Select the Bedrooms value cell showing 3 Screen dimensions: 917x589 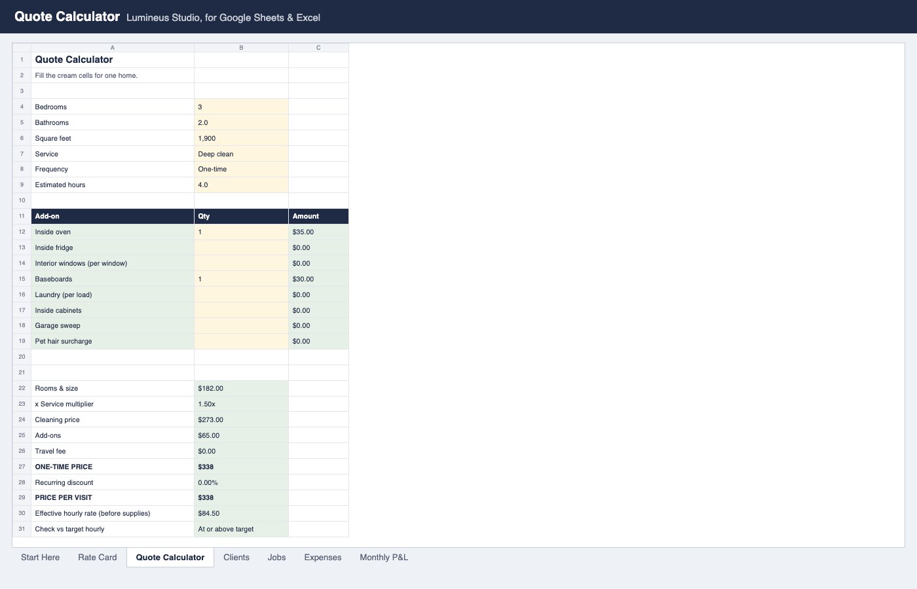pos(241,107)
